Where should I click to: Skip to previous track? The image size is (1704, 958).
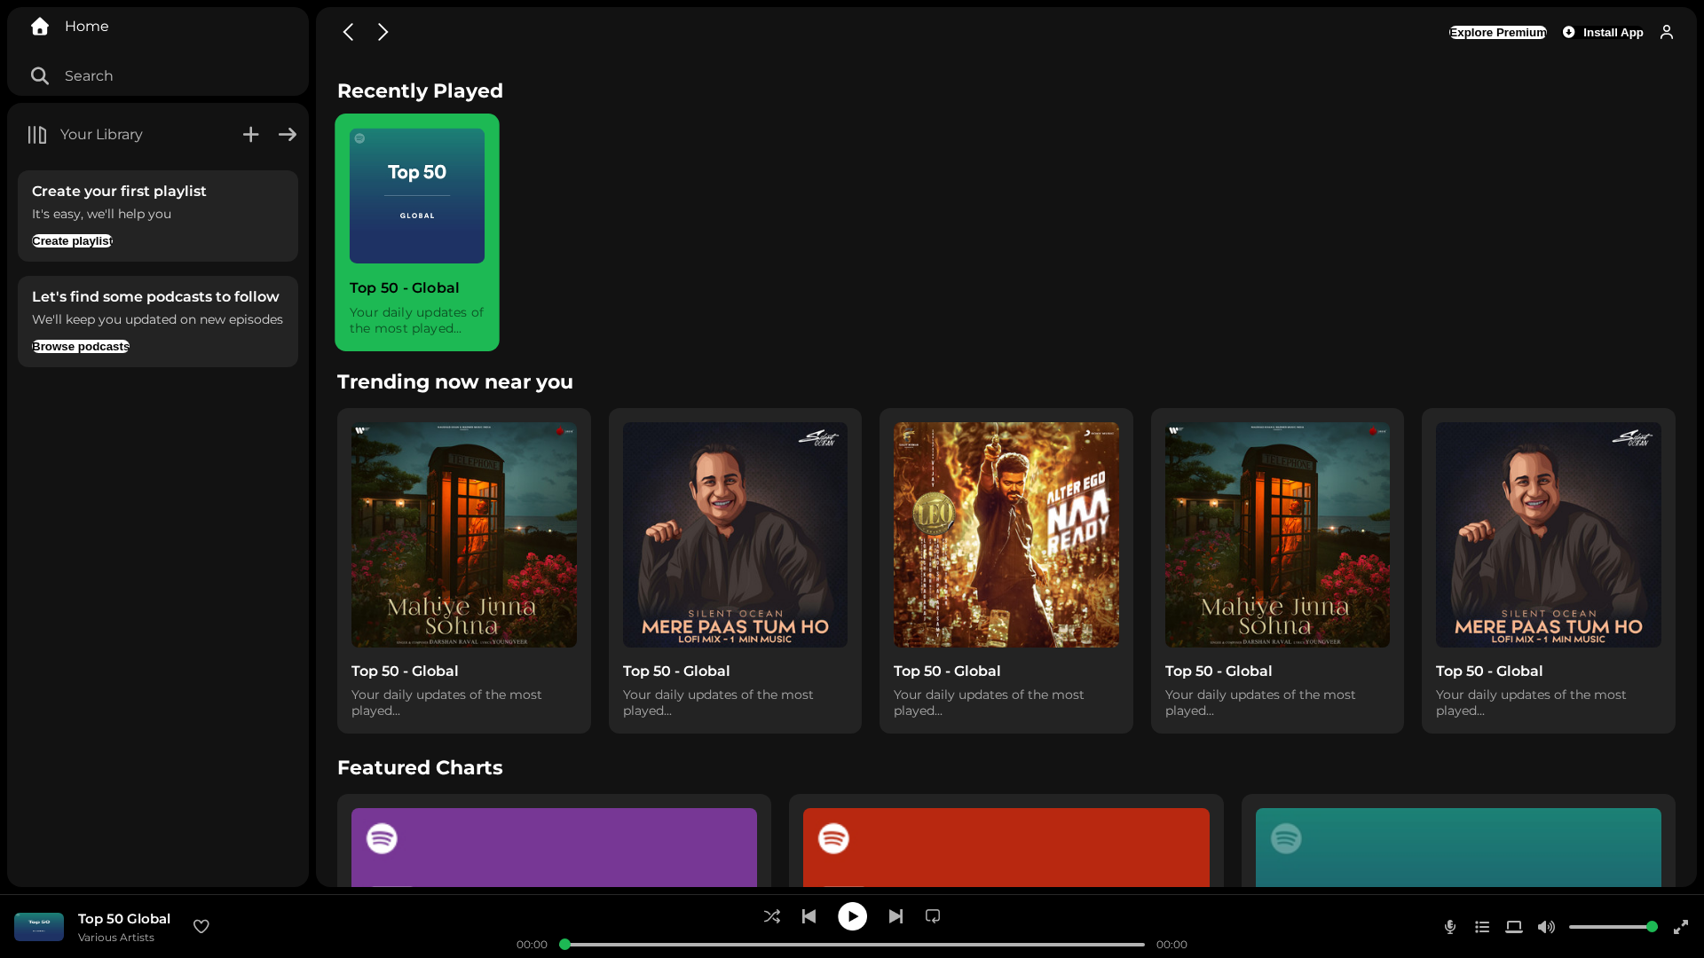tap(809, 916)
